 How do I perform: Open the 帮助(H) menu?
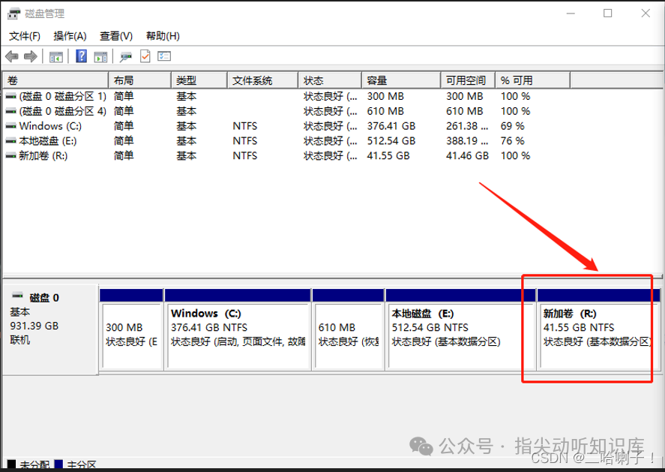[162, 35]
